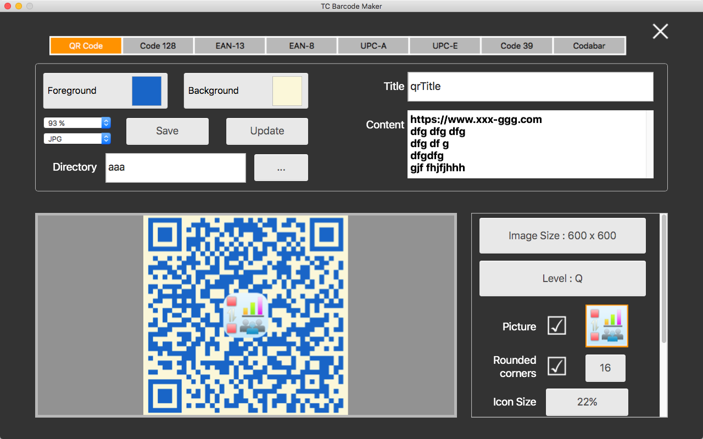Click the Foreground label button

pyautogui.click(x=105, y=91)
